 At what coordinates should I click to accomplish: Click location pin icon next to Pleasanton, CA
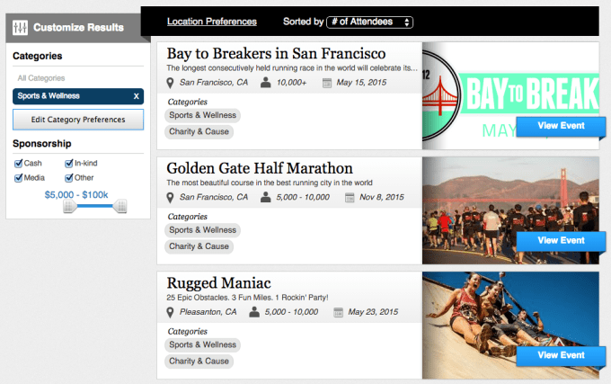[x=170, y=312]
